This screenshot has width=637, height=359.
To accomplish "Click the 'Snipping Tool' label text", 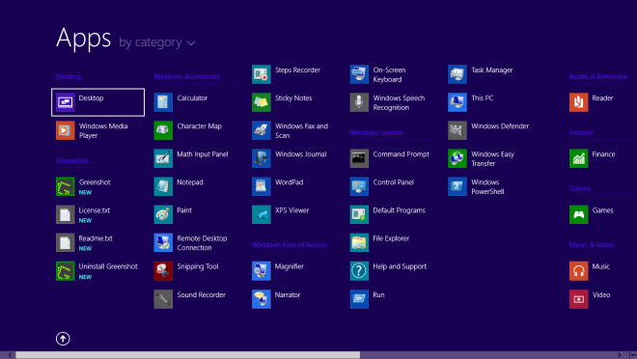I will [x=198, y=266].
